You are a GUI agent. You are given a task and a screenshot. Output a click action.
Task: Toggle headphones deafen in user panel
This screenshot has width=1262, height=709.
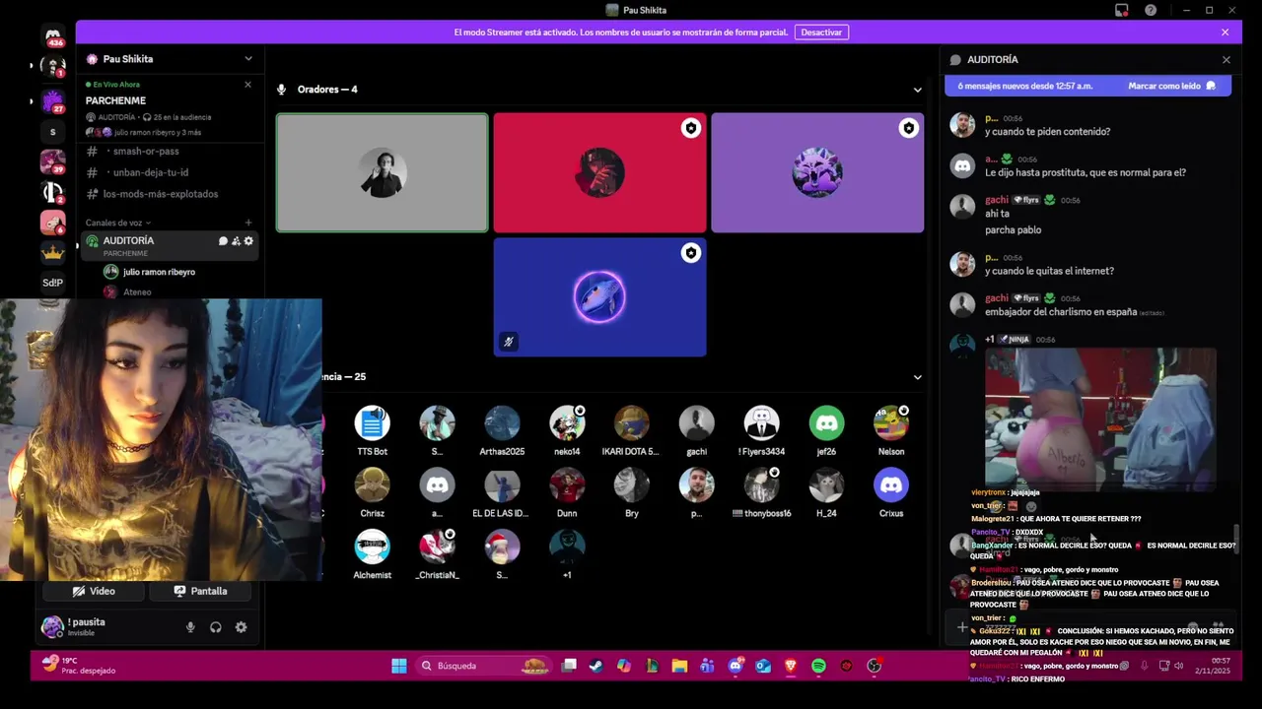216,627
